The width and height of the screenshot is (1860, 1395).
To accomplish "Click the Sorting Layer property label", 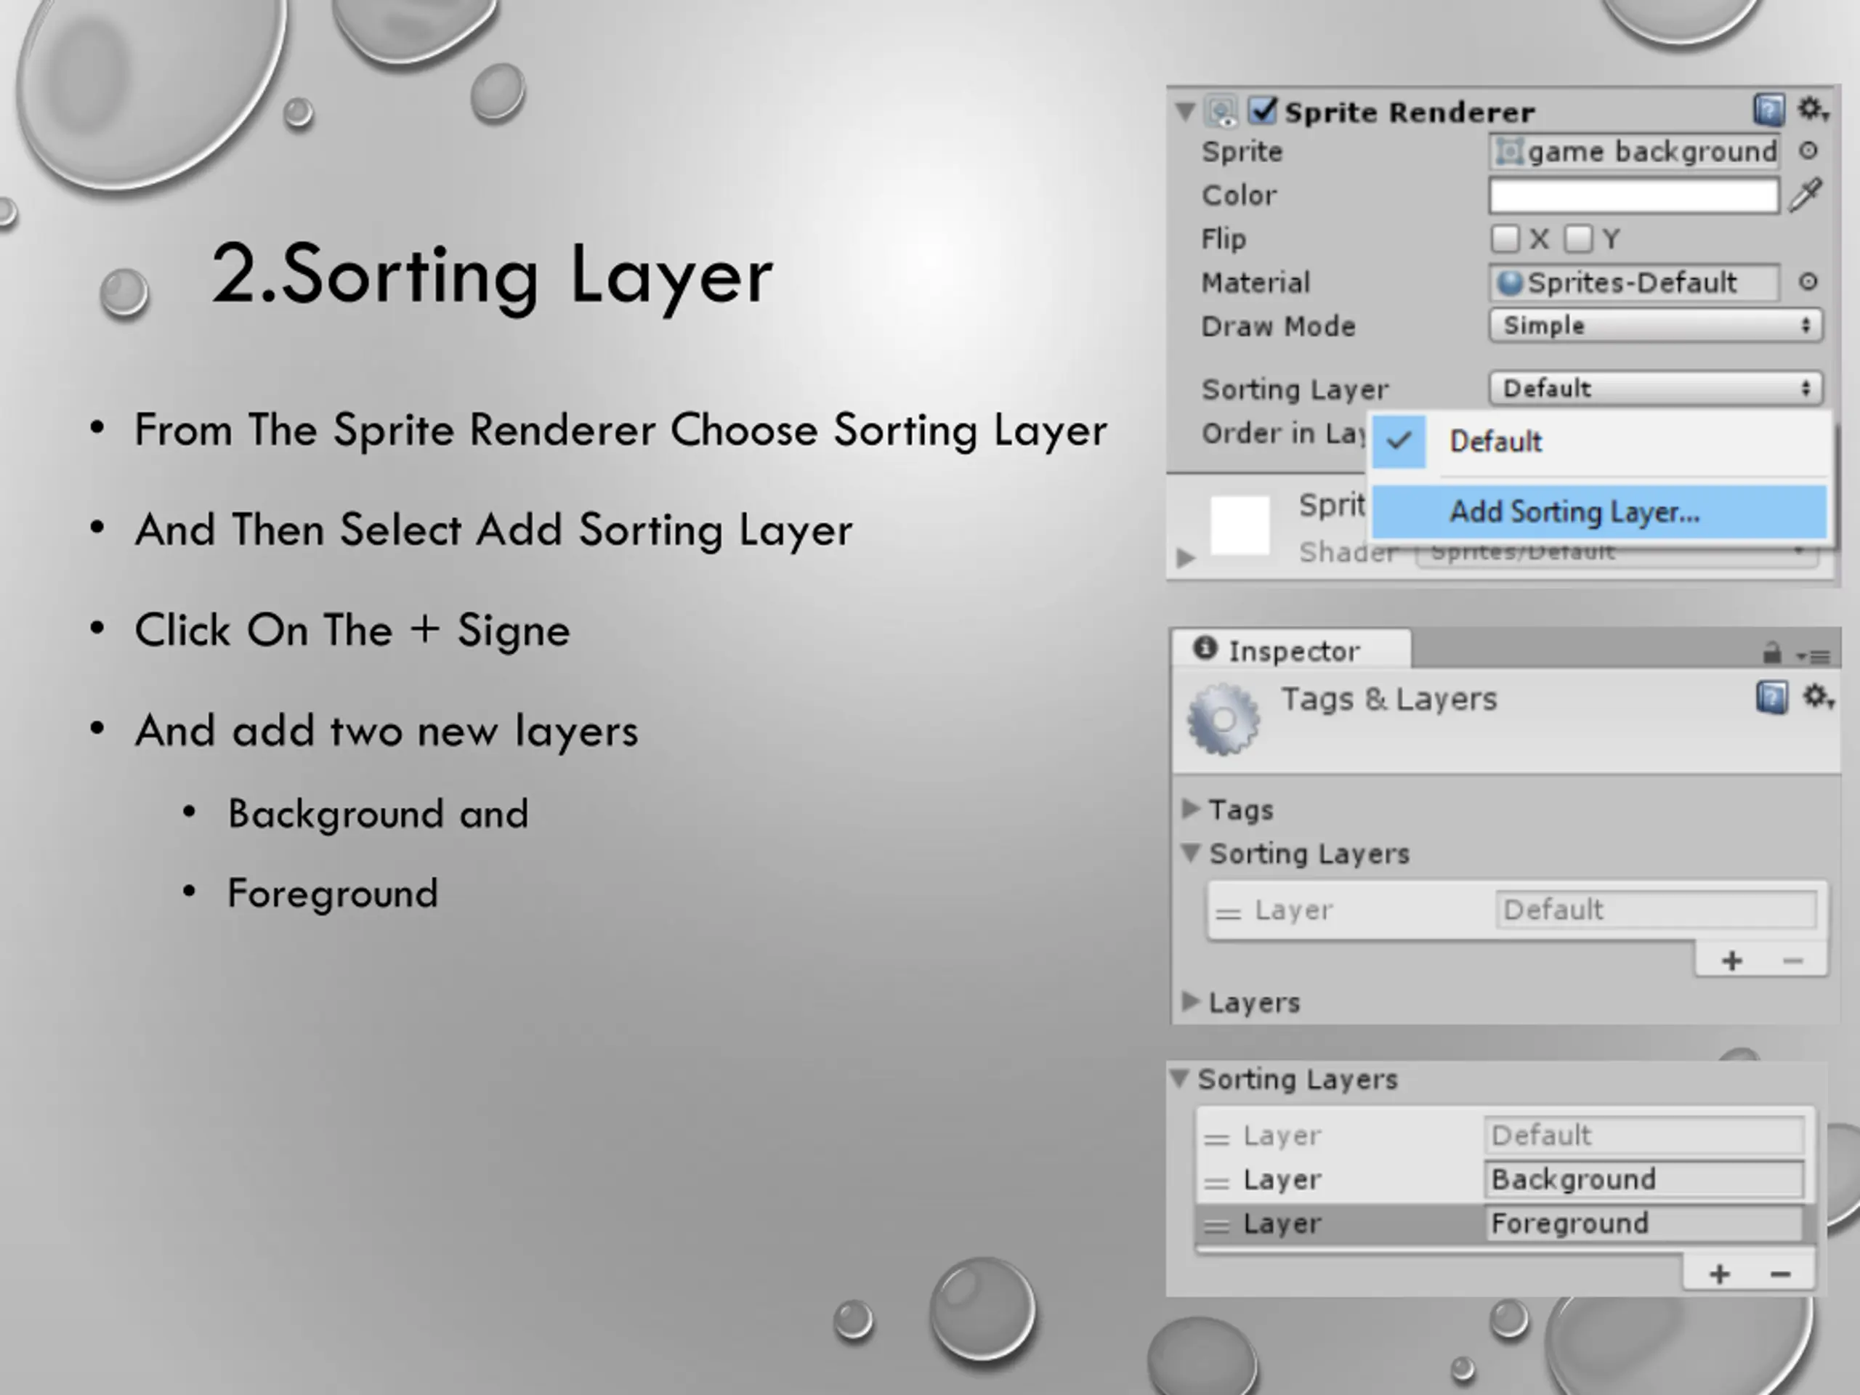I will (1295, 389).
